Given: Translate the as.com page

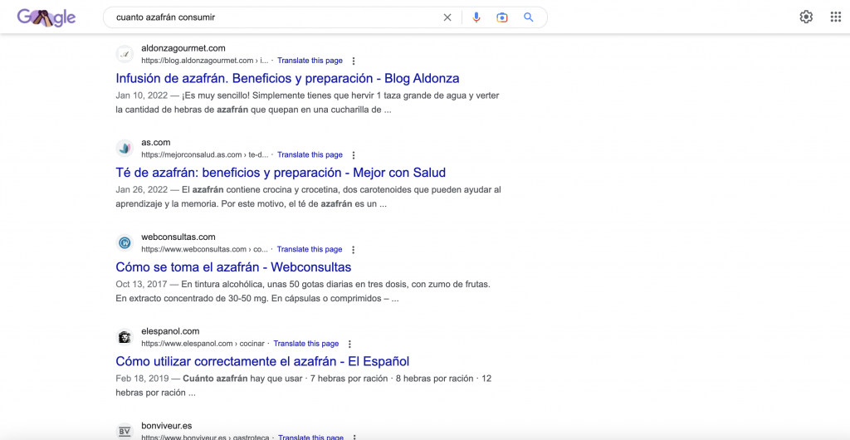Looking at the screenshot, I should click(x=310, y=155).
